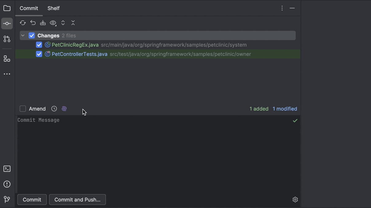Switch to the Shelf tab

coord(53,8)
